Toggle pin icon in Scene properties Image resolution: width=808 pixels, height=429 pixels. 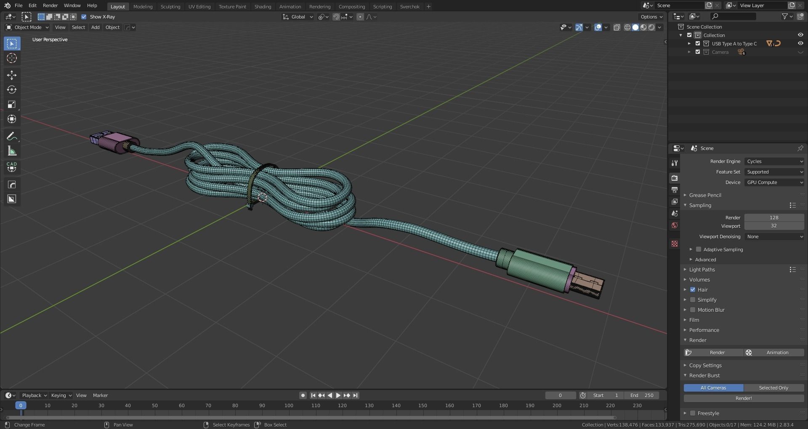pos(800,148)
